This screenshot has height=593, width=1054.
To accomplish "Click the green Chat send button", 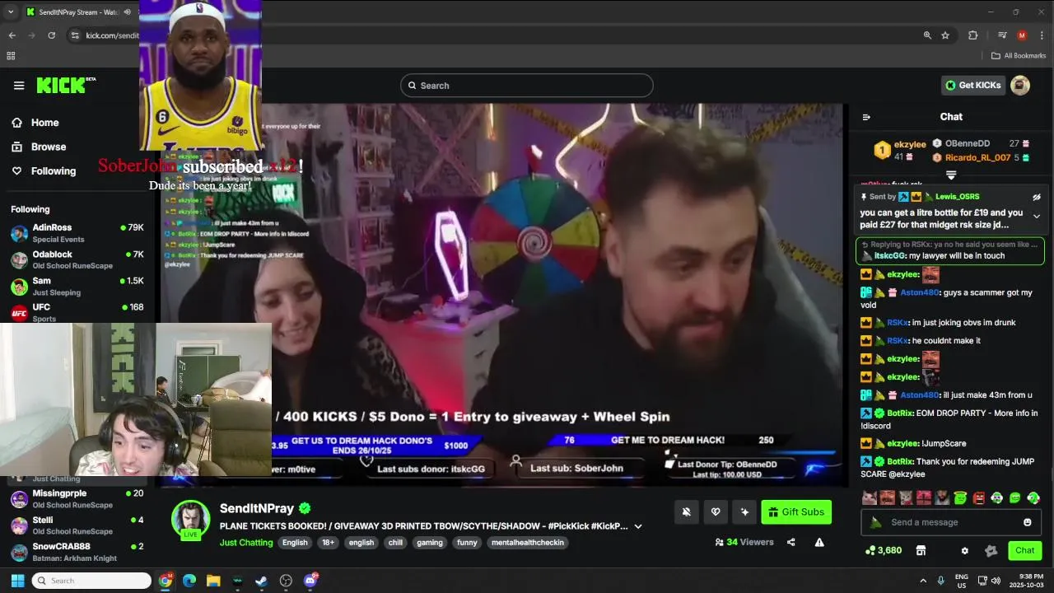I will [x=1025, y=550].
